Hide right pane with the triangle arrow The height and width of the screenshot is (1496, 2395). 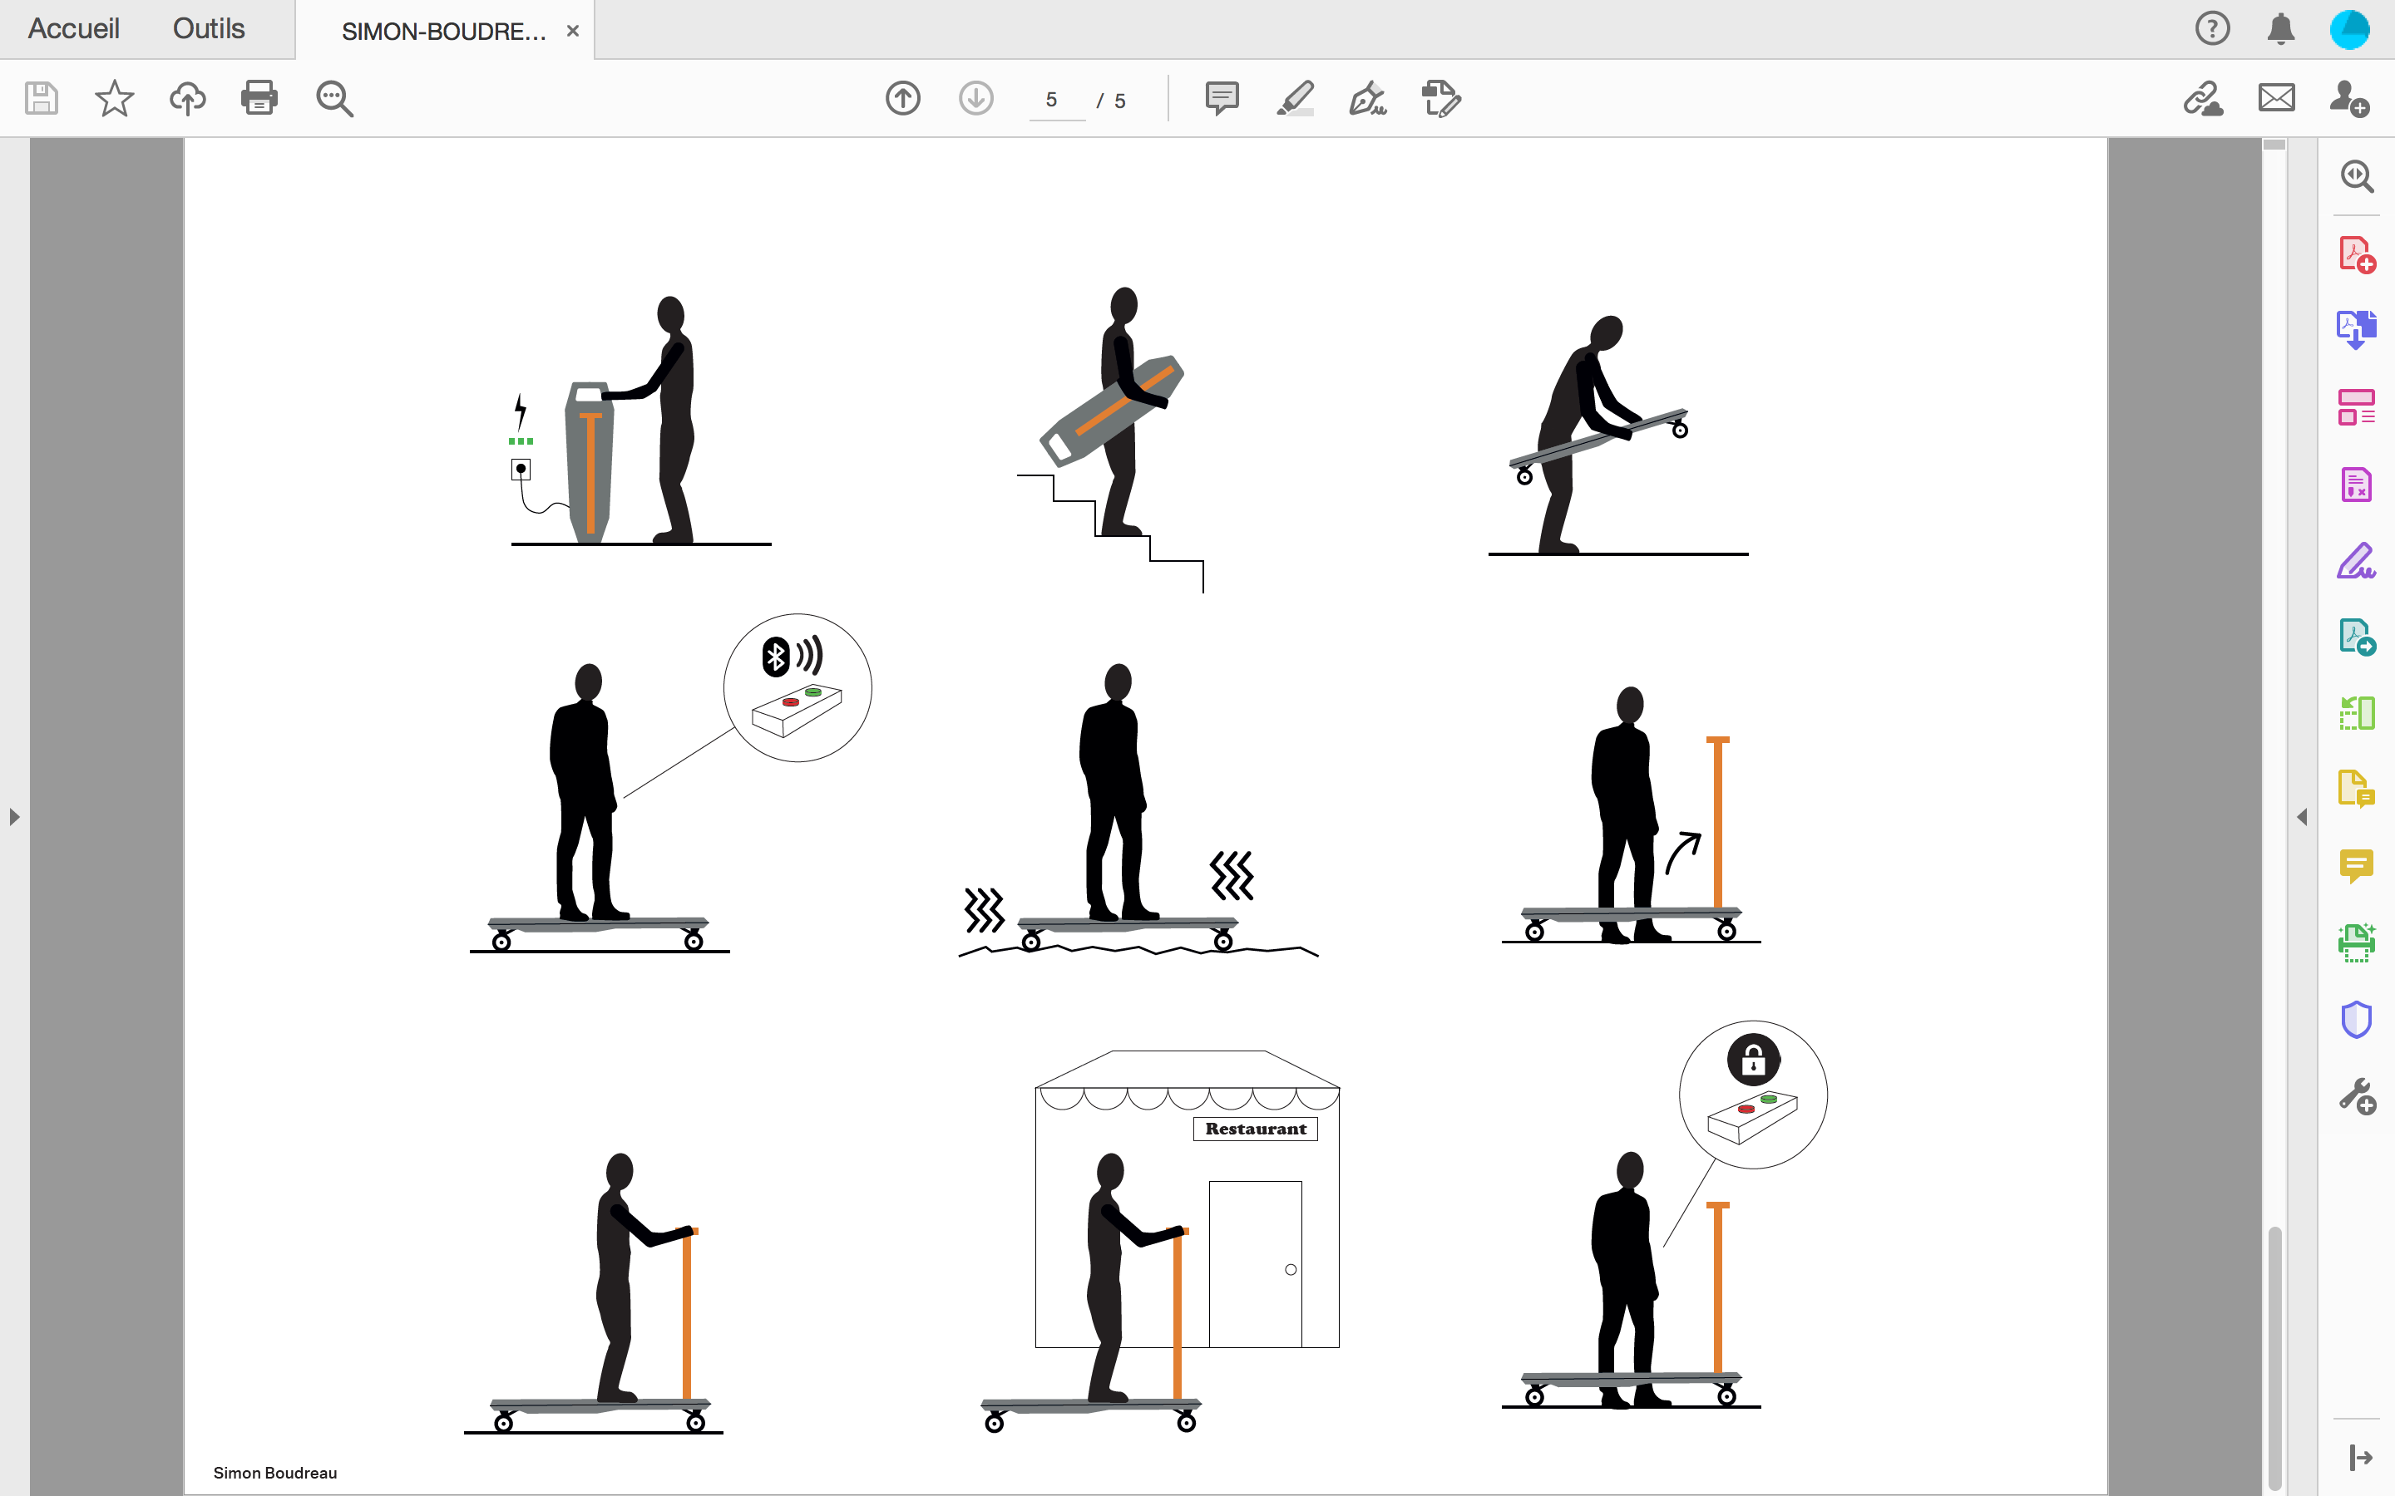(x=2302, y=817)
